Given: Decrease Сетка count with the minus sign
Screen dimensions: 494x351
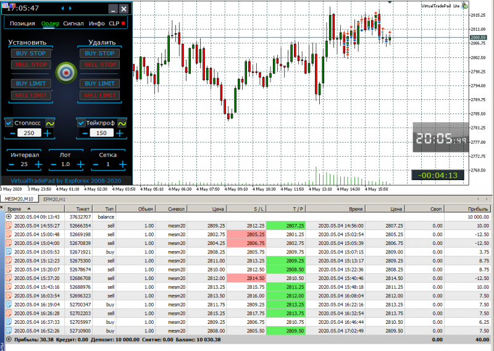Looking at the screenshot, I should click(96, 164).
